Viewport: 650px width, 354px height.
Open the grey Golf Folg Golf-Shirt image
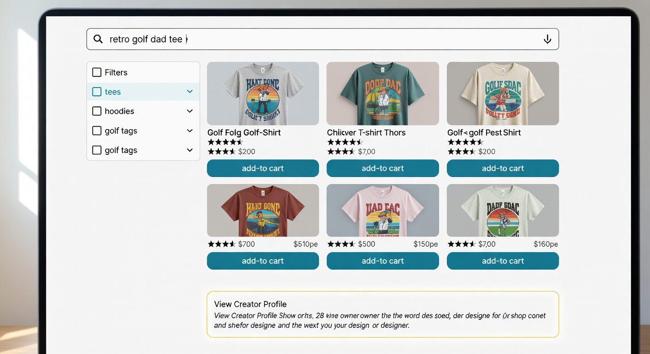click(263, 94)
